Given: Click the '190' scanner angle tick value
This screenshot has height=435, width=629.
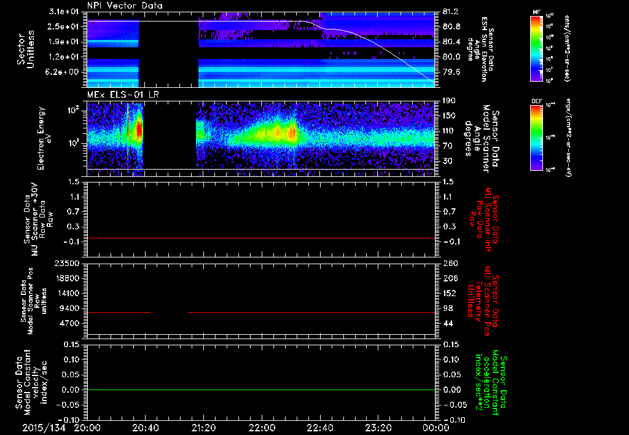Looking at the screenshot, I should (x=450, y=101).
